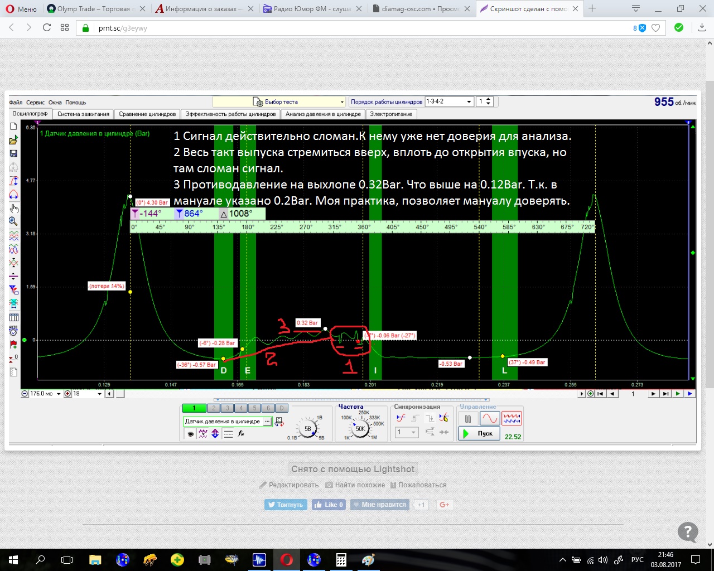Click the blue vertical double-arrow icon
This screenshot has height=571, width=714.
click(x=215, y=434)
